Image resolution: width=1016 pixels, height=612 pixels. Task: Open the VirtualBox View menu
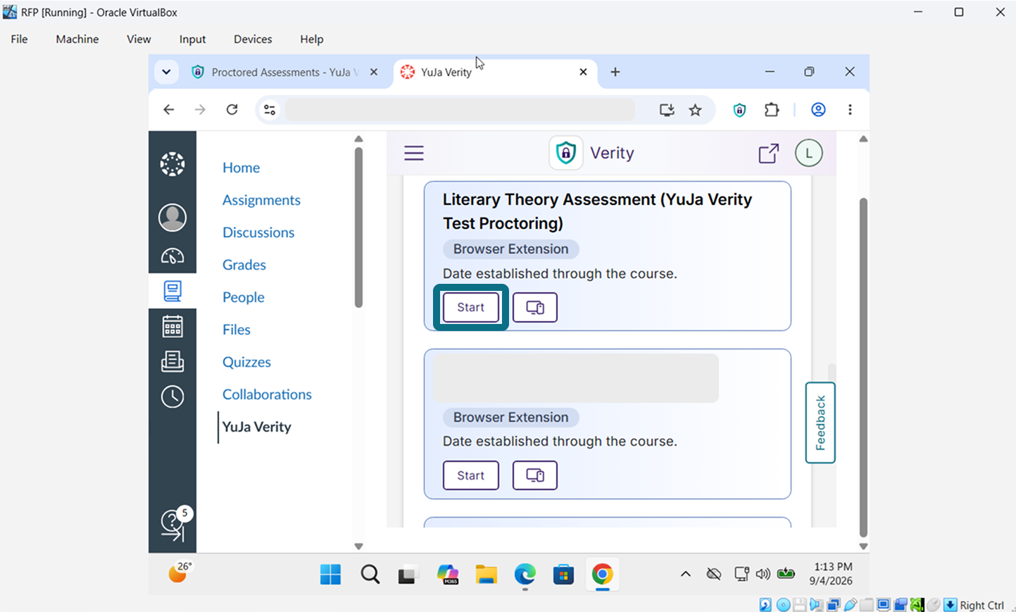[x=139, y=39]
